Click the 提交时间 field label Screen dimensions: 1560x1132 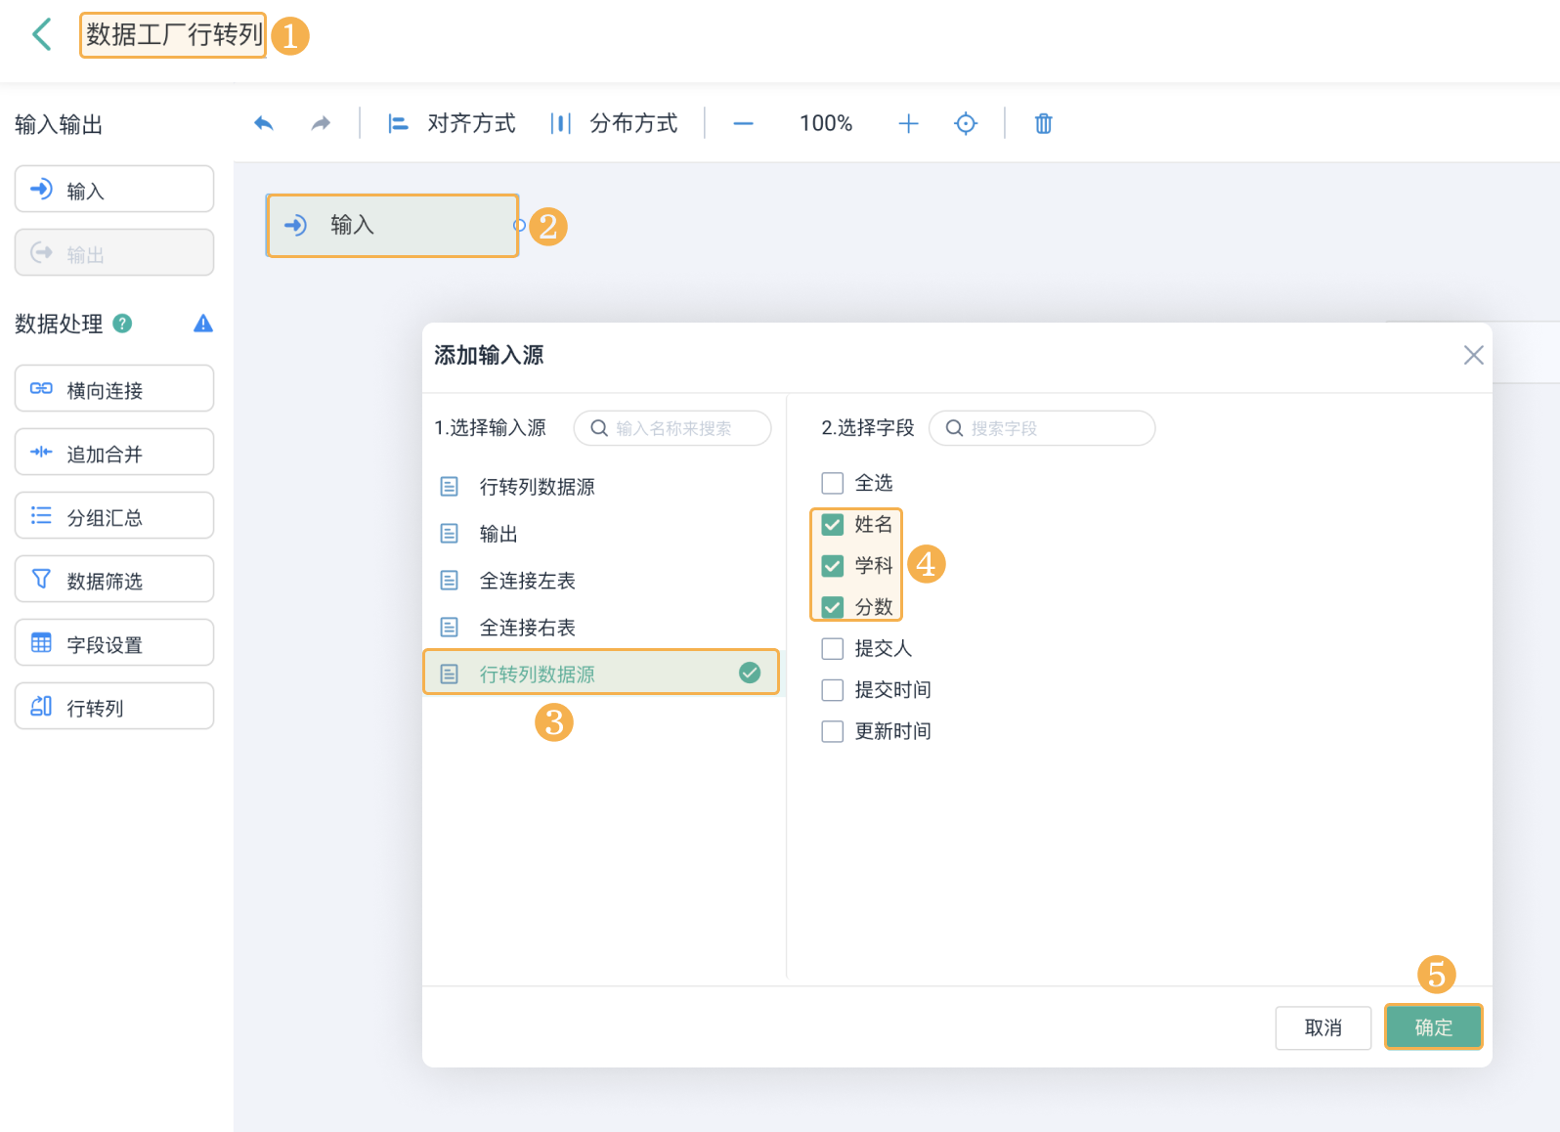892,690
